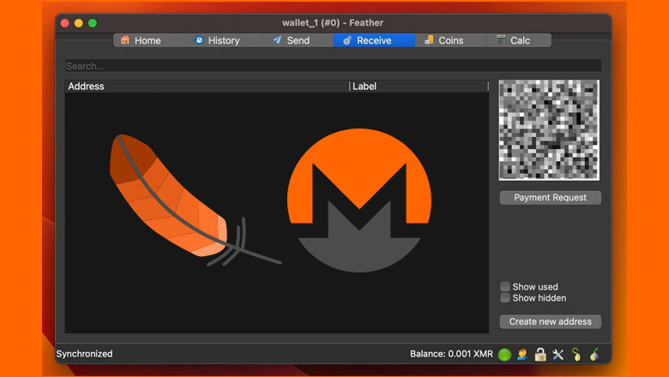
Task: Click Create new address button
Action: click(551, 321)
